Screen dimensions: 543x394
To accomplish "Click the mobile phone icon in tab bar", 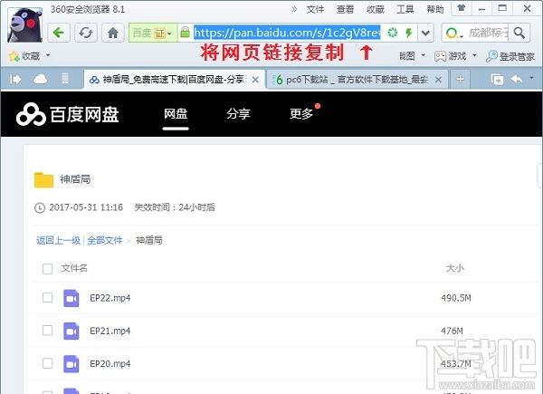I will coord(65,79).
